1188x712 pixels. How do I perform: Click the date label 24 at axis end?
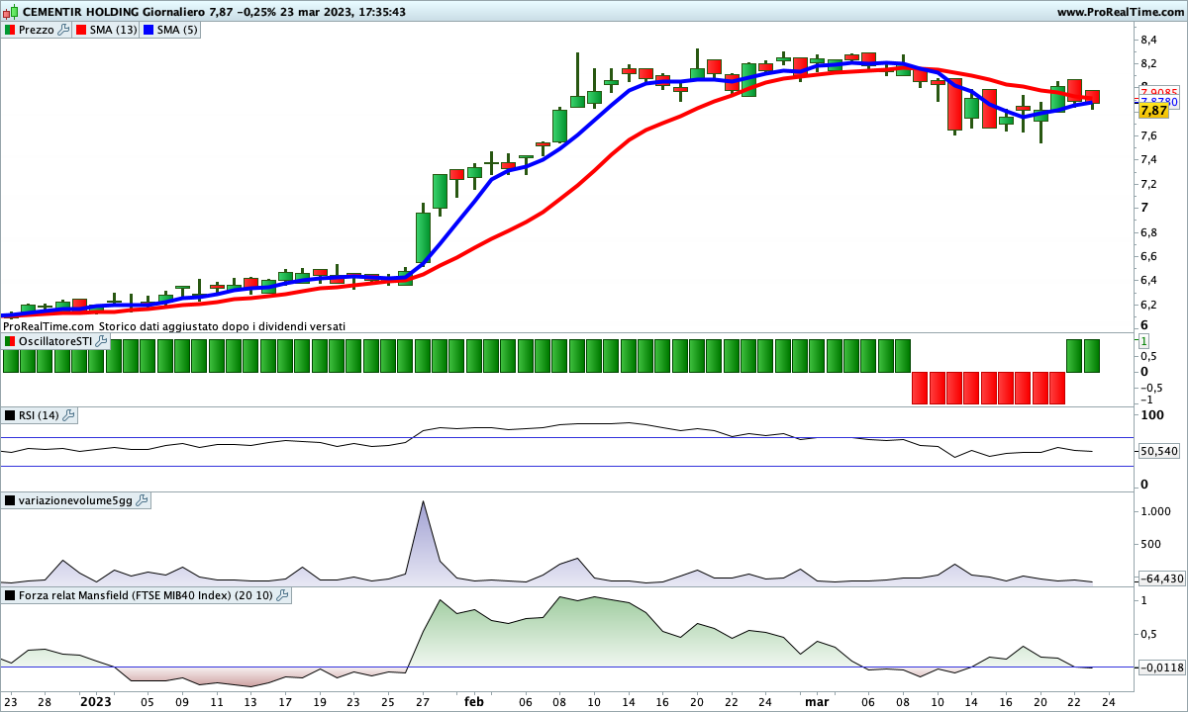click(x=1108, y=701)
